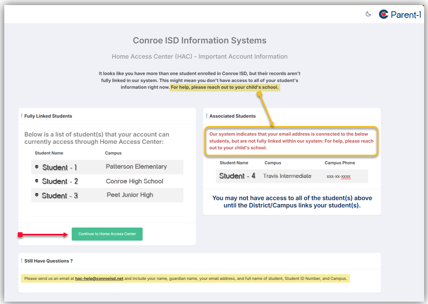Select the Student - 1 name
Screen dimensions: 428x304
tap(60, 168)
